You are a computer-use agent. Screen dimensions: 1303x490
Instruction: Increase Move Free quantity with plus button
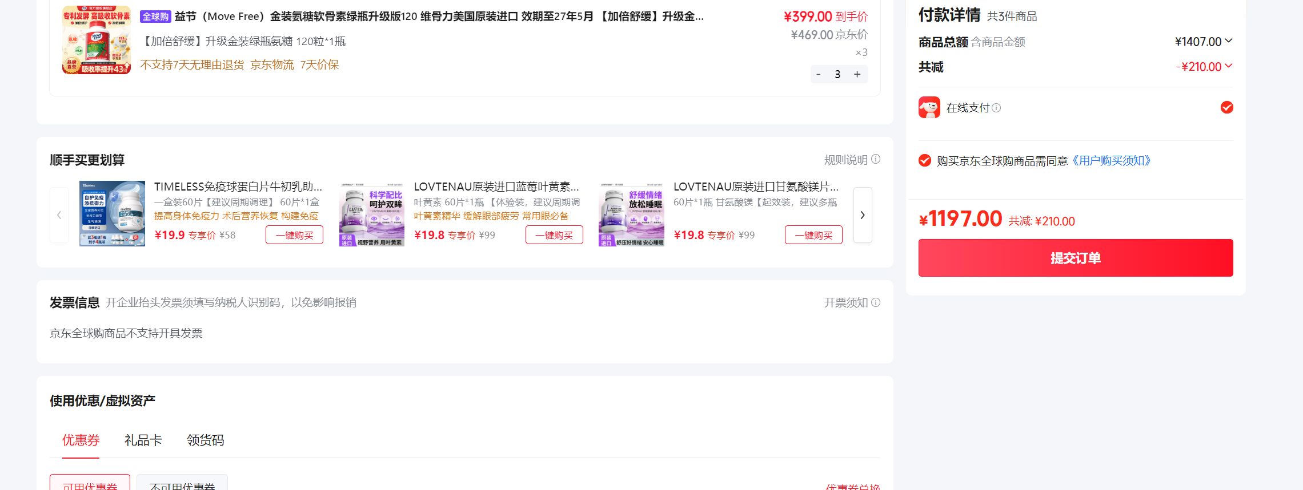[857, 74]
